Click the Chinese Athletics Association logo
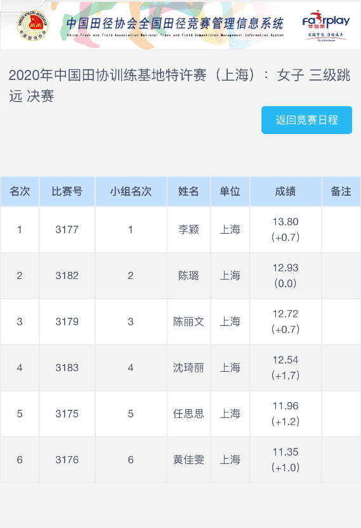The height and width of the screenshot is (528, 361). point(32,25)
